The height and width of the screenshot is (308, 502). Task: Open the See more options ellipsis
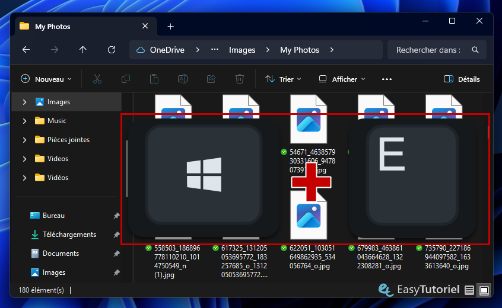387,79
